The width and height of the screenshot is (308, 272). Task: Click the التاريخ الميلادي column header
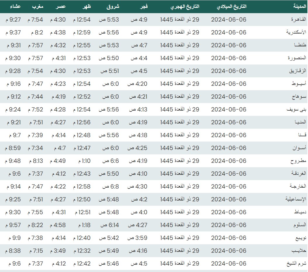(x=232, y=6)
